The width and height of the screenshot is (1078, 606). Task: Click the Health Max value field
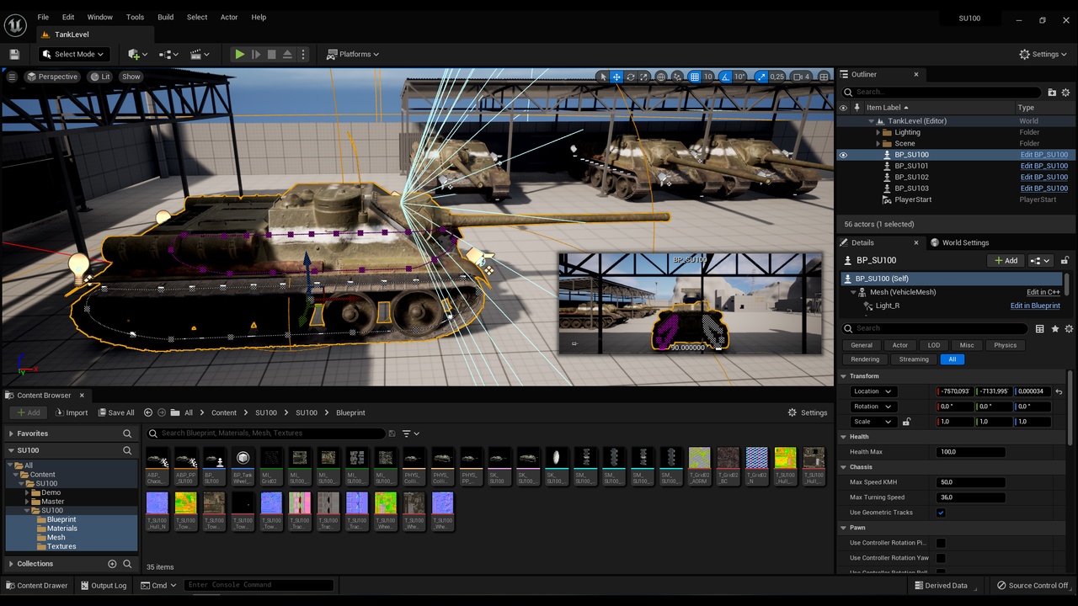pos(970,452)
